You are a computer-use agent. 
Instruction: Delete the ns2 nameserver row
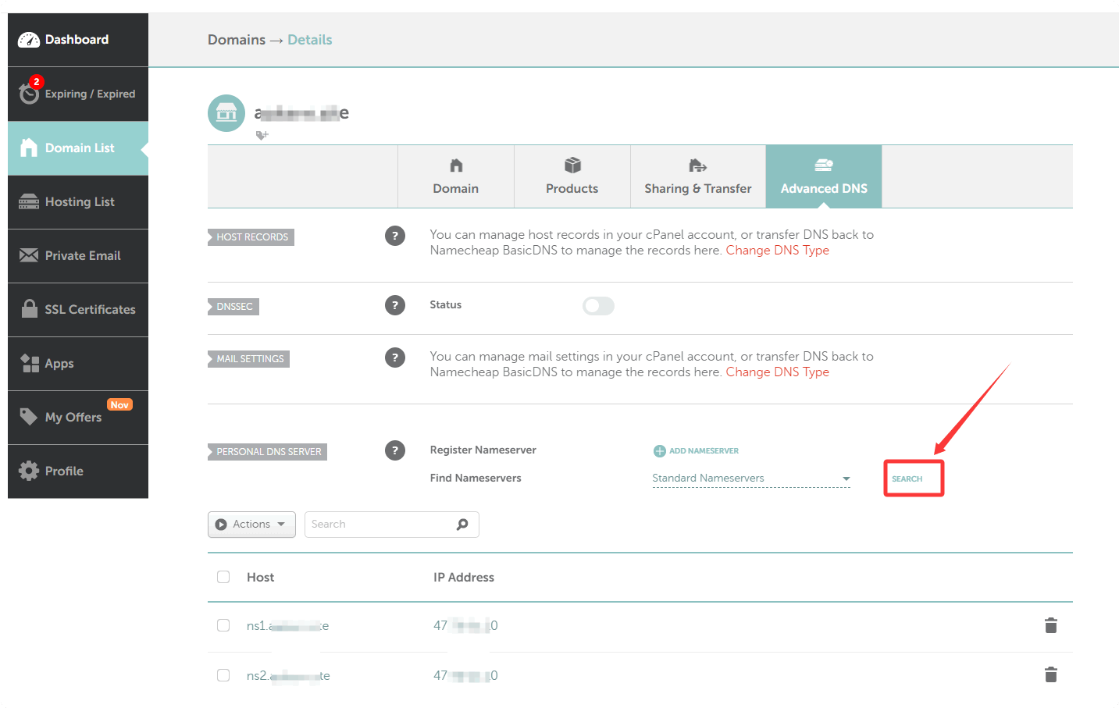pyautogui.click(x=1051, y=674)
